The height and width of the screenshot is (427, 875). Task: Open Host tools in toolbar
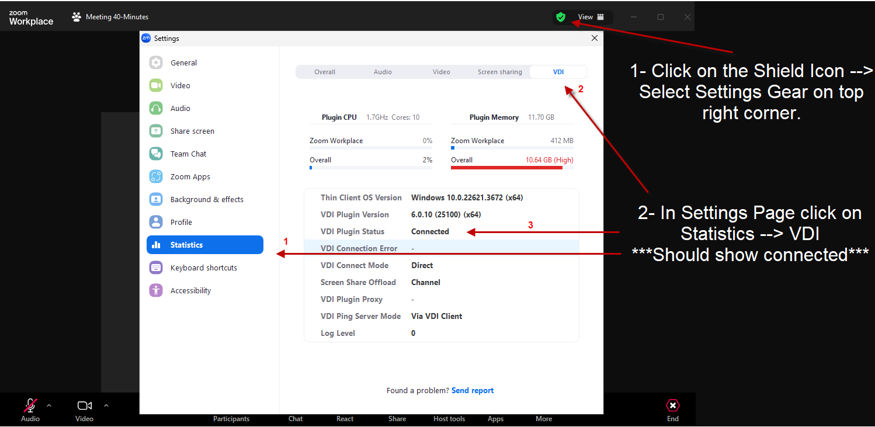point(449,419)
